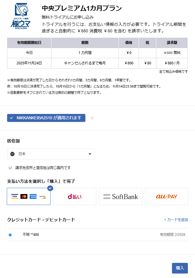The image size is (195, 278).
Task: Click the + カードを追加 link
Action: (176, 220)
